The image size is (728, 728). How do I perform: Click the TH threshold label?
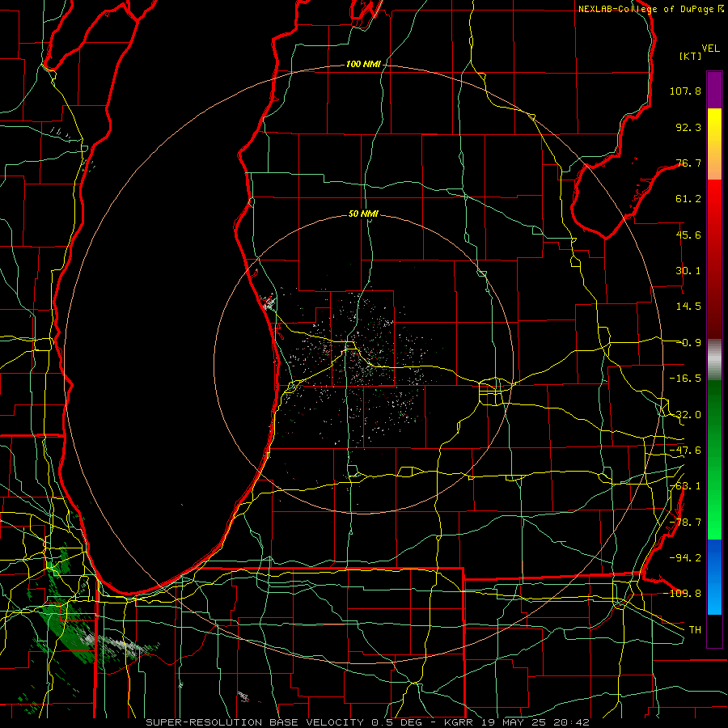[x=695, y=630]
